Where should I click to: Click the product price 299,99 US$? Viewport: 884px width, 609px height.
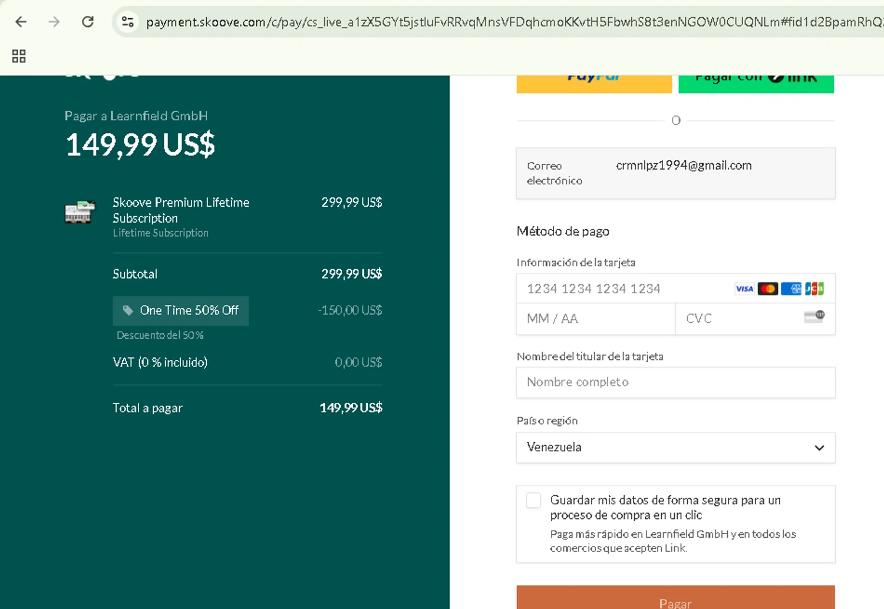352,203
